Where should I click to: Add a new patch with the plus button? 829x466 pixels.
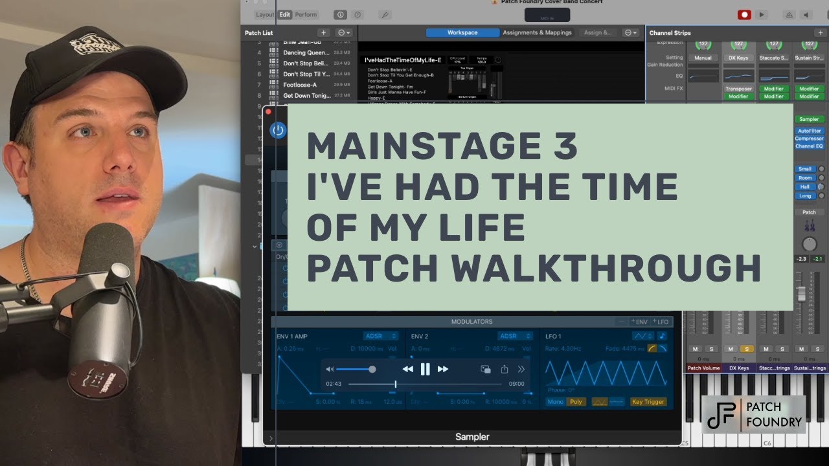(324, 32)
